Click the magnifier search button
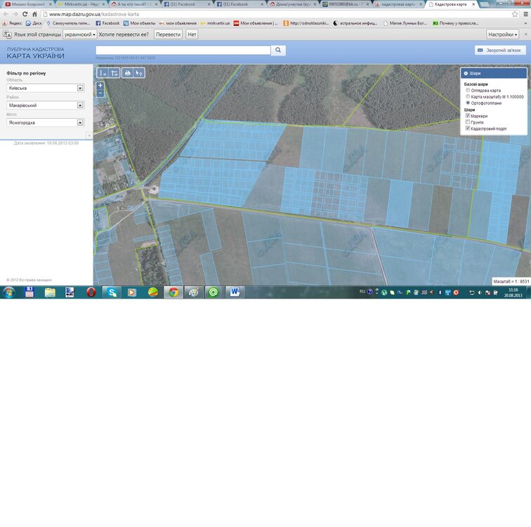The width and height of the screenshot is (531, 527). click(x=279, y=50)
